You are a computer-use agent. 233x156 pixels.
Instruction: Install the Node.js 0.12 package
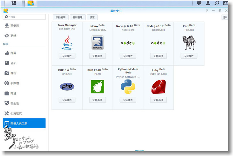pyautogui.click(x=158, y=56)
